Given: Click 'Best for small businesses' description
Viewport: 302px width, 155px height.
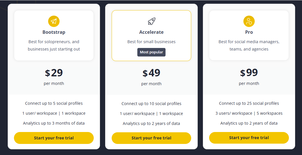Looking at the screenshot, I should click(151, 42).
